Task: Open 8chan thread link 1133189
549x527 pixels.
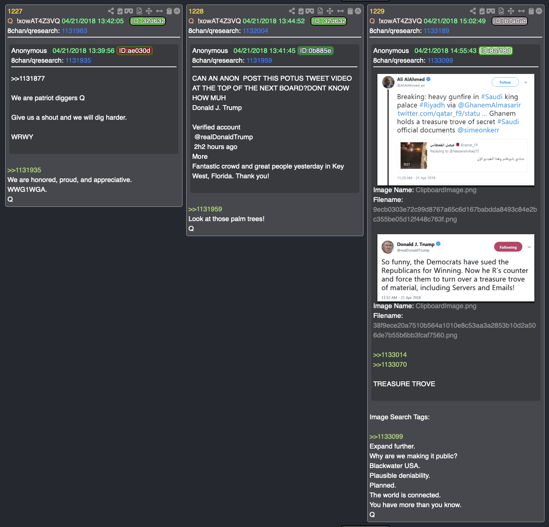Action: click(x=436, y=31)
